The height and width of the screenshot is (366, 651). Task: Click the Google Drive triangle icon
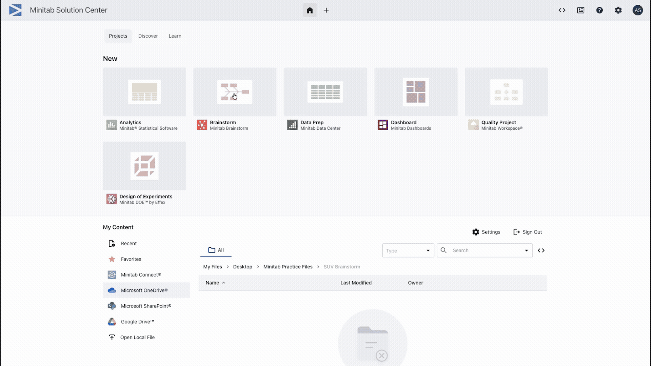point(112,322)
